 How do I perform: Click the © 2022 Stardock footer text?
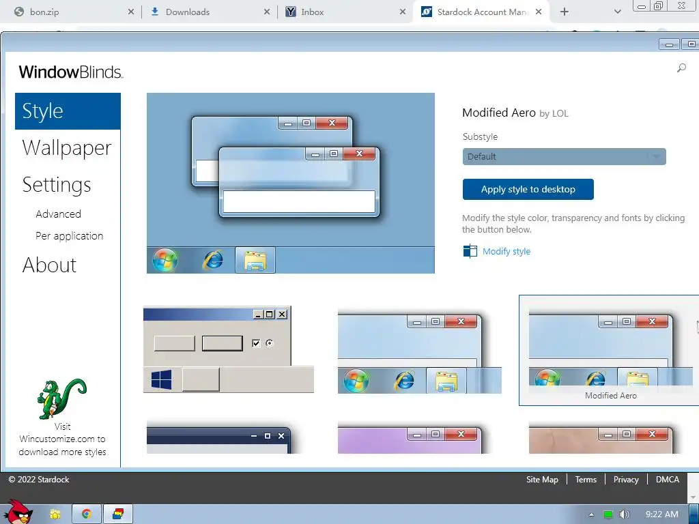pyautogui.click(x=39, y=480)
